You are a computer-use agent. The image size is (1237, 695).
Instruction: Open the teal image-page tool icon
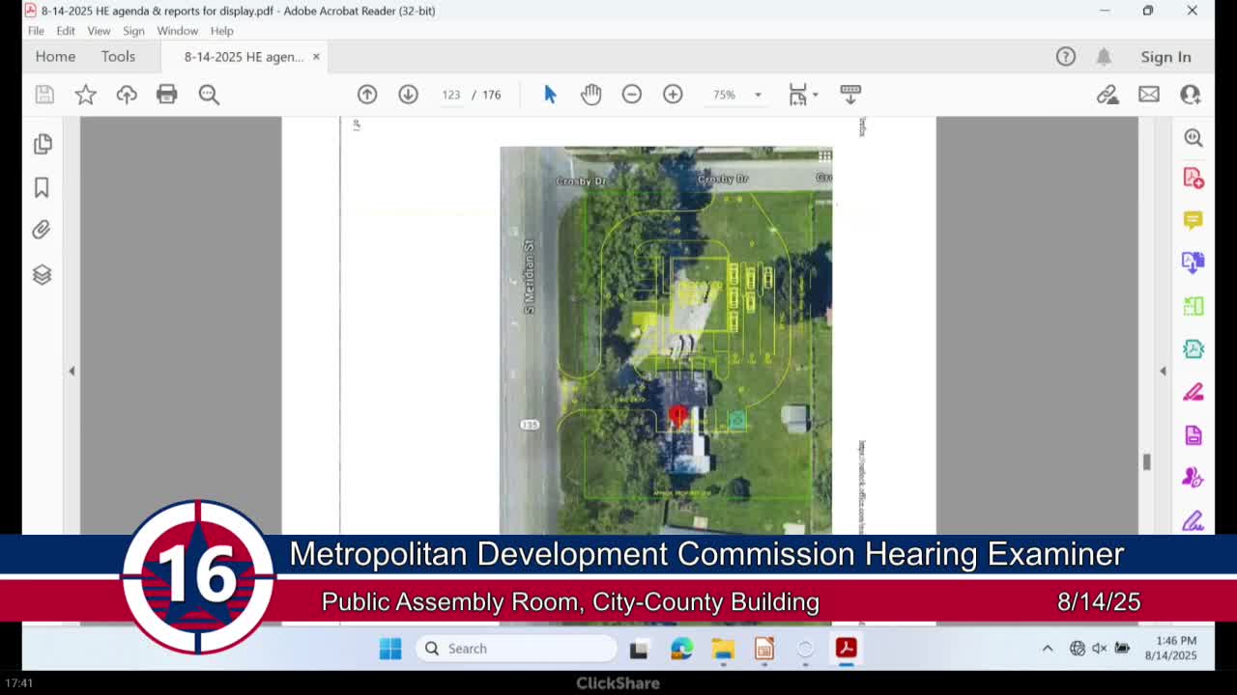point(1194,348)
